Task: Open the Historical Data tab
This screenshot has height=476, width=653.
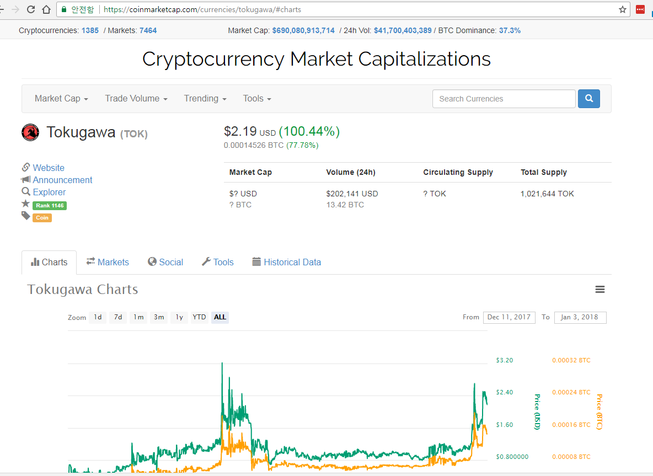Action: coord(287,263)
